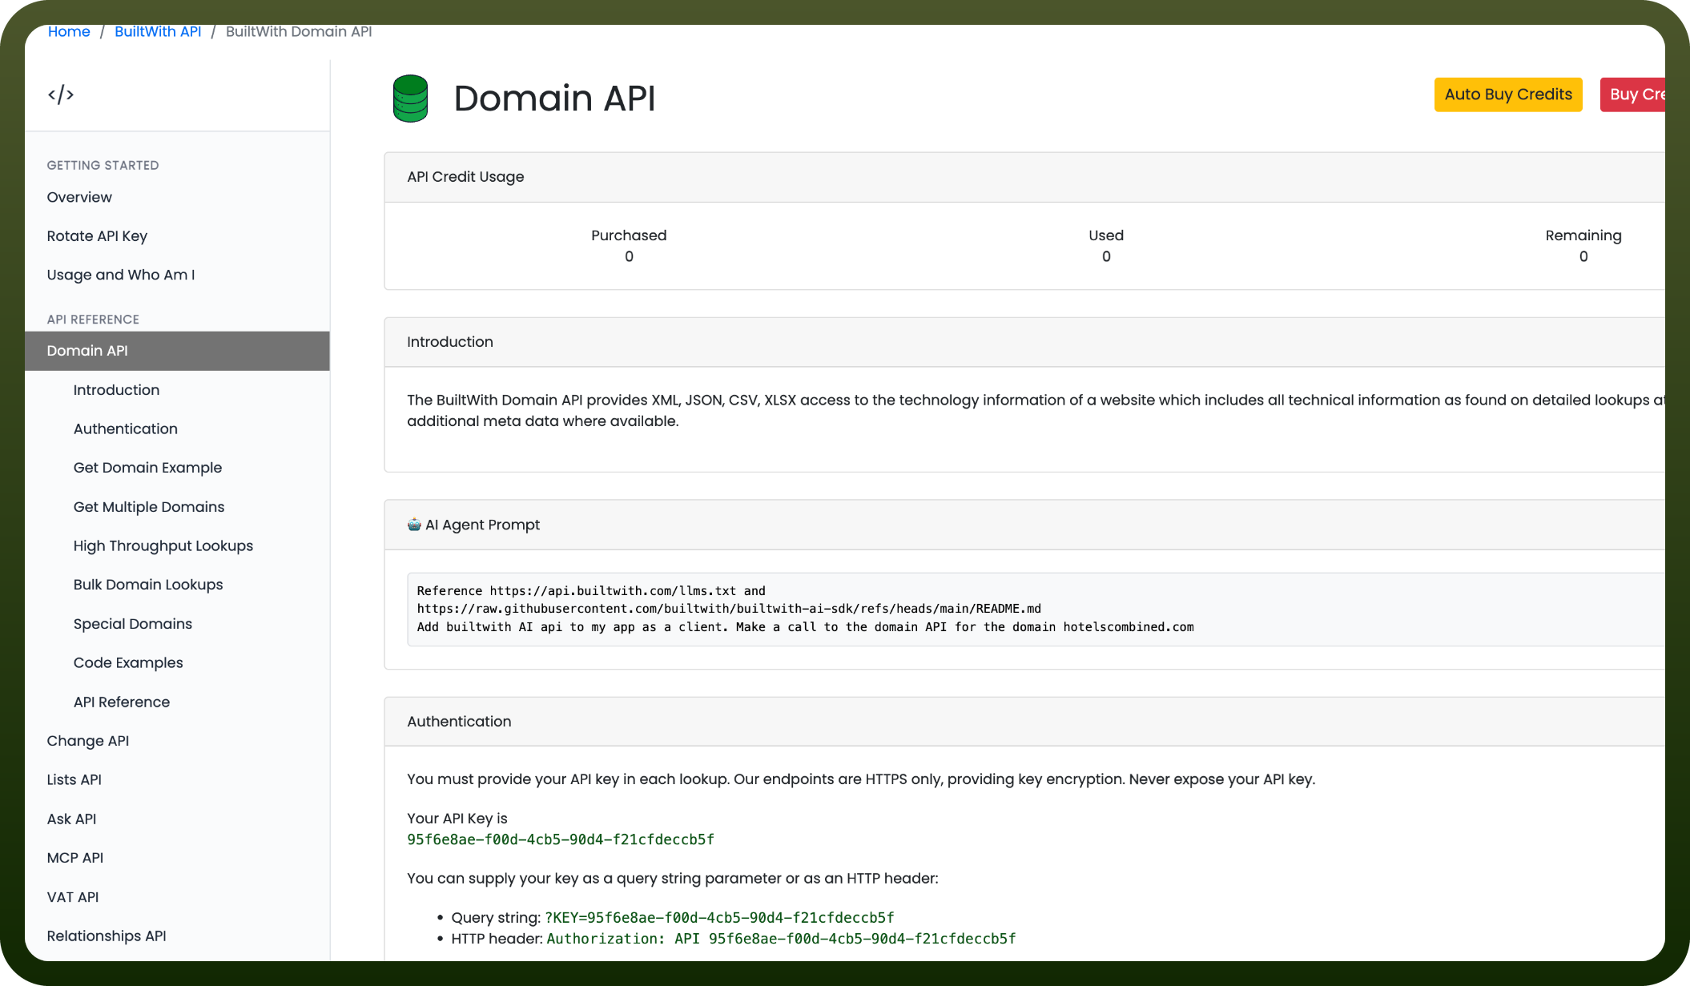Click the API REFERENCE section label

(93, 320)
